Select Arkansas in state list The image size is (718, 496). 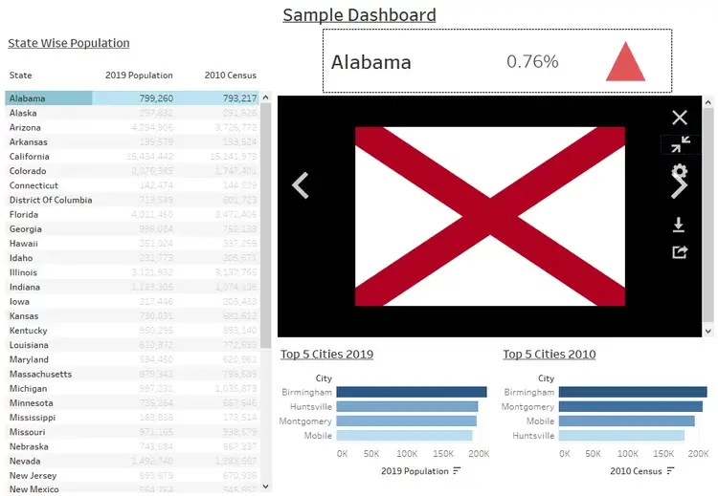coord(29,142)
